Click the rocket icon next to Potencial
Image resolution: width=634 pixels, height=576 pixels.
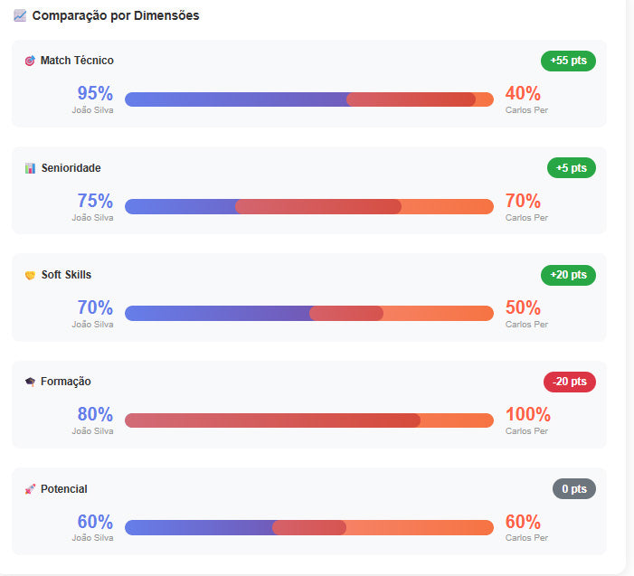[x=30, y=489]
